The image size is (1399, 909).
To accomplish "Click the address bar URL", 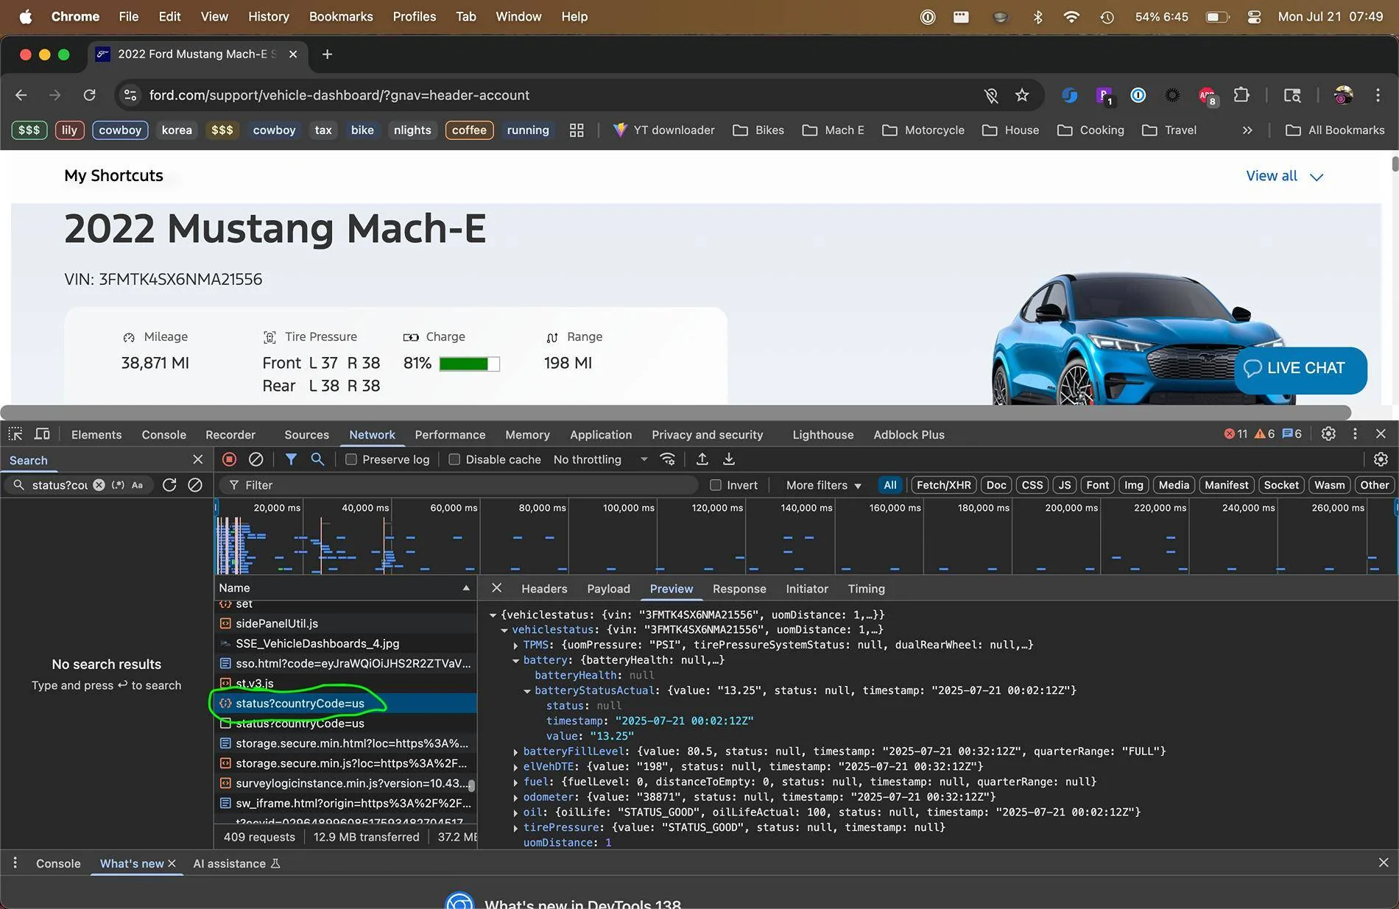I will point(339,95).
